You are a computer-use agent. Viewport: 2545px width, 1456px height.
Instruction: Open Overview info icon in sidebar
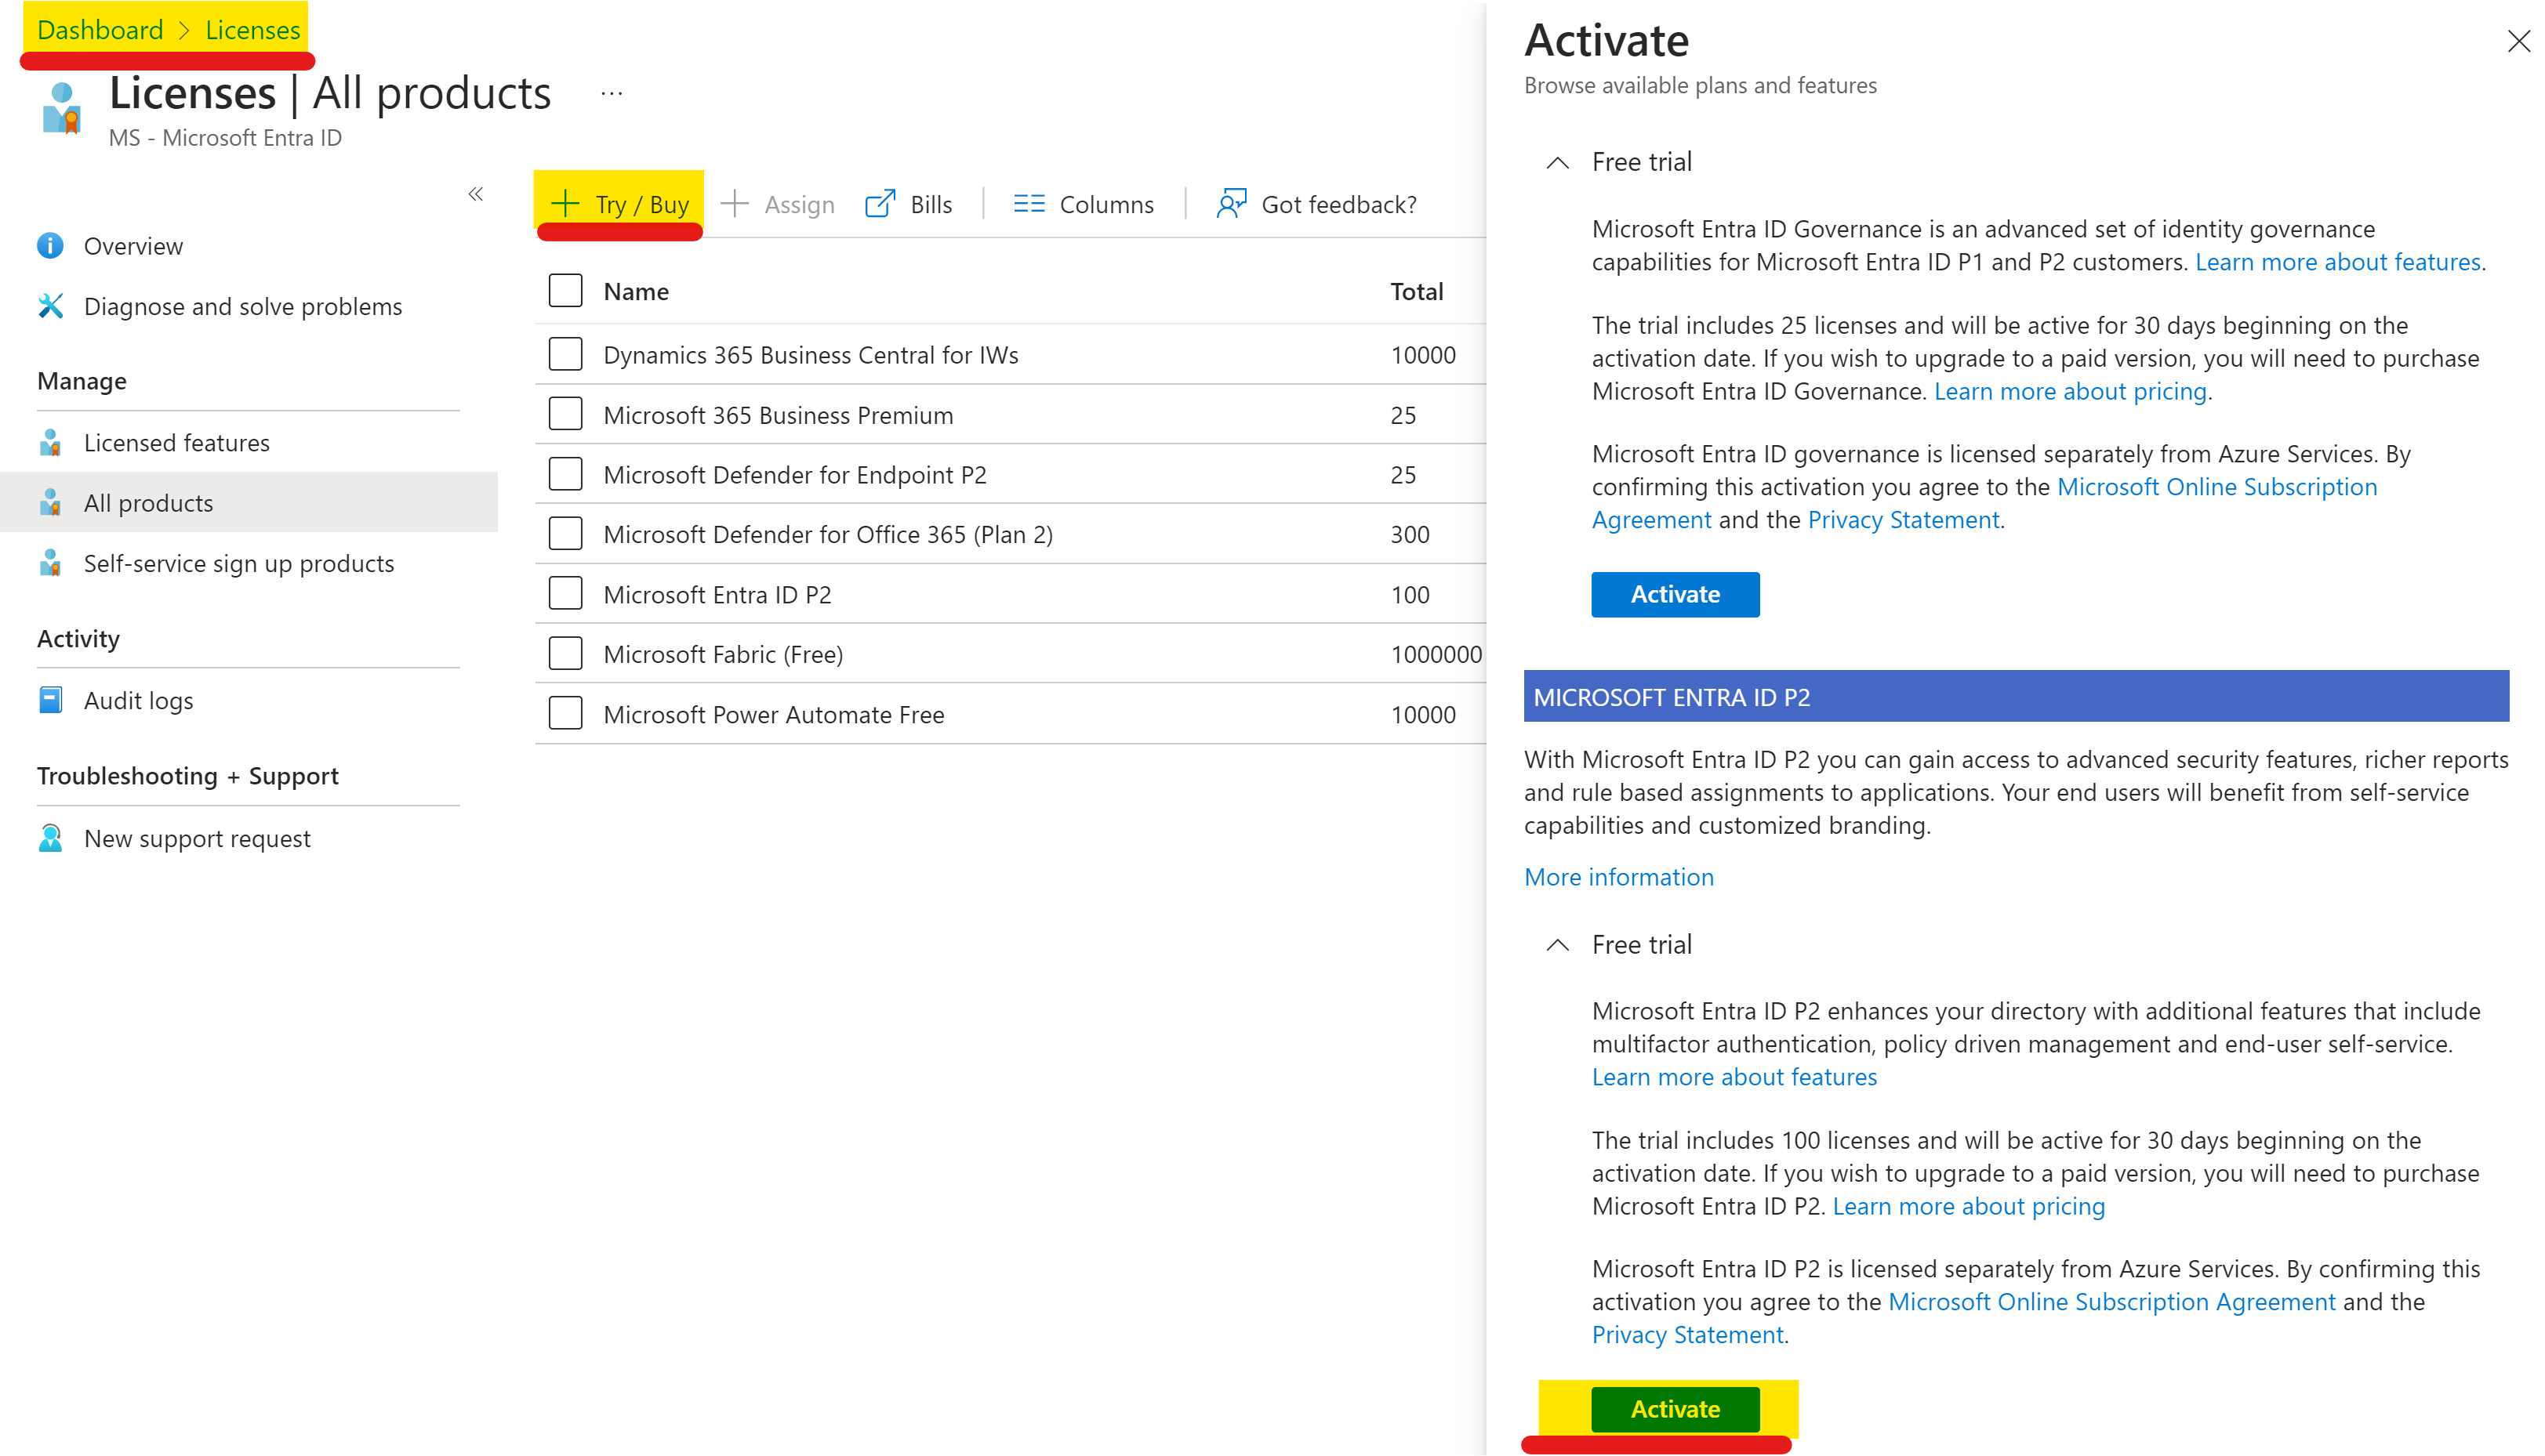click(x=51, y=246)
